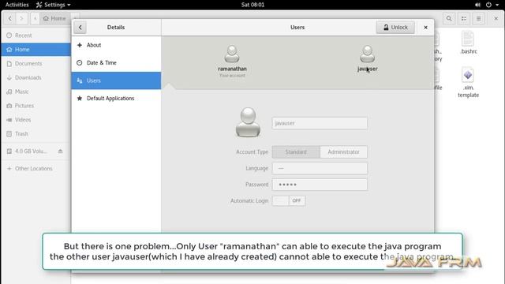The width and height of the screenshot is (505, 284).
Task: Open Pictures in Files sidebar
Action: pyautogui.click(x=36, y=106)
